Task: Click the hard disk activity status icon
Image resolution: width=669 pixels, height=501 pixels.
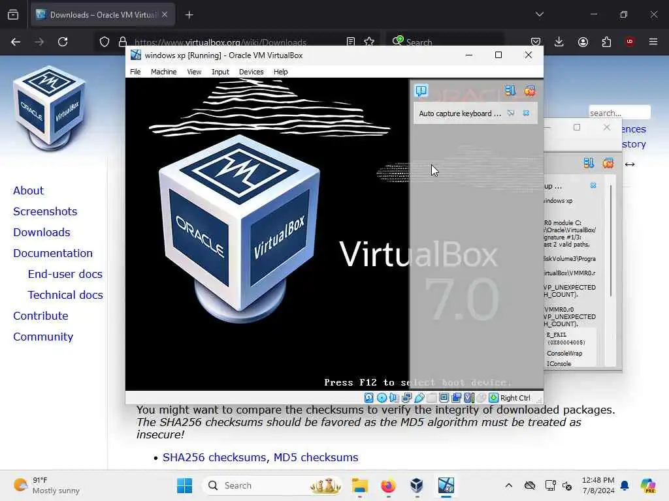Action: pyautogui.click(x=369, y=398)
